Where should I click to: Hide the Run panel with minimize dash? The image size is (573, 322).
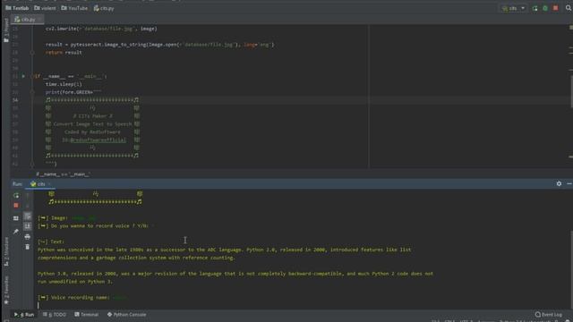[x=569, y=183]
